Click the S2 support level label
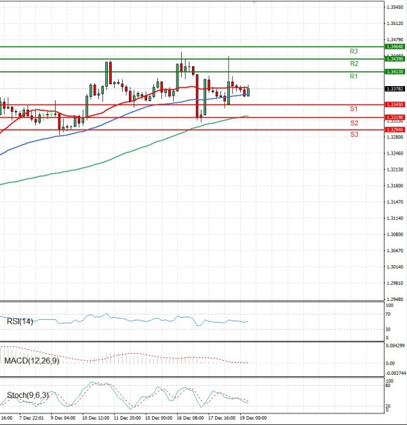407x425 pixels. (353, 123)
